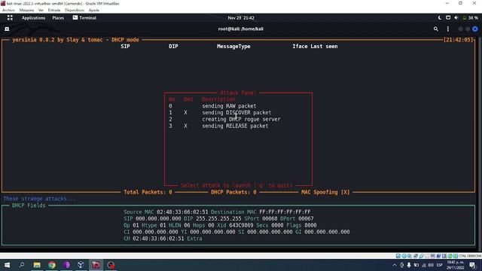This screenshot has height=271, width=482.
Task: Open the Dispositivos menu in VirtualBox
Action: pos(75,10)
